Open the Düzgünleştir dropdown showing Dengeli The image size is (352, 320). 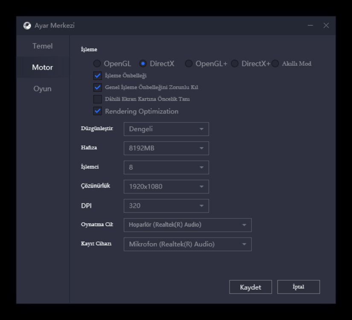tap(166, 129)
